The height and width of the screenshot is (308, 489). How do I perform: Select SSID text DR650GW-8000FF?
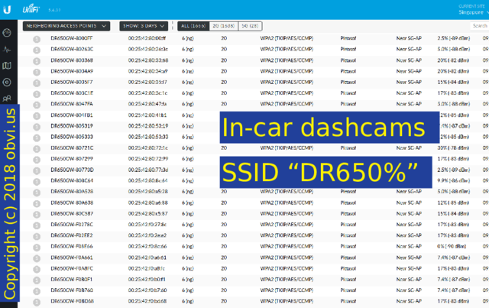click(71, 38)
